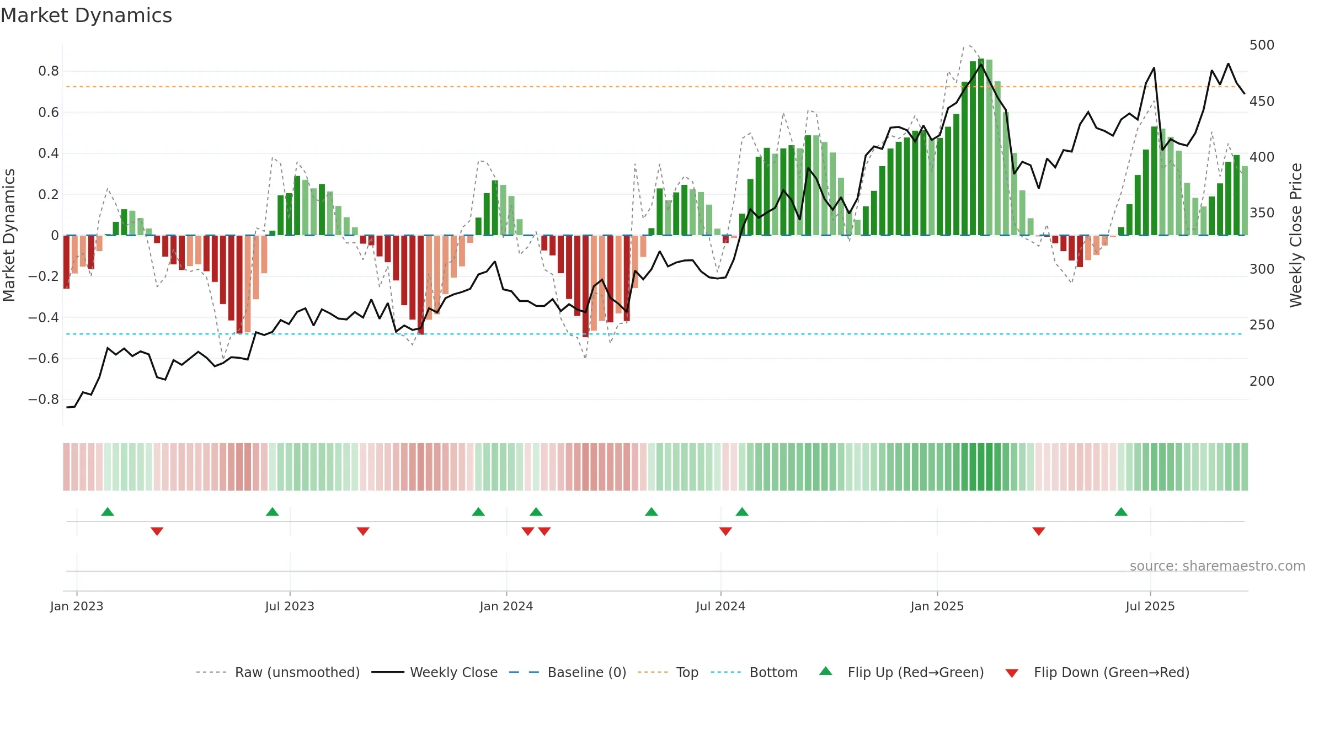
Task: Click the Jul 2024 x-axis label
Action: click(720, 606)
